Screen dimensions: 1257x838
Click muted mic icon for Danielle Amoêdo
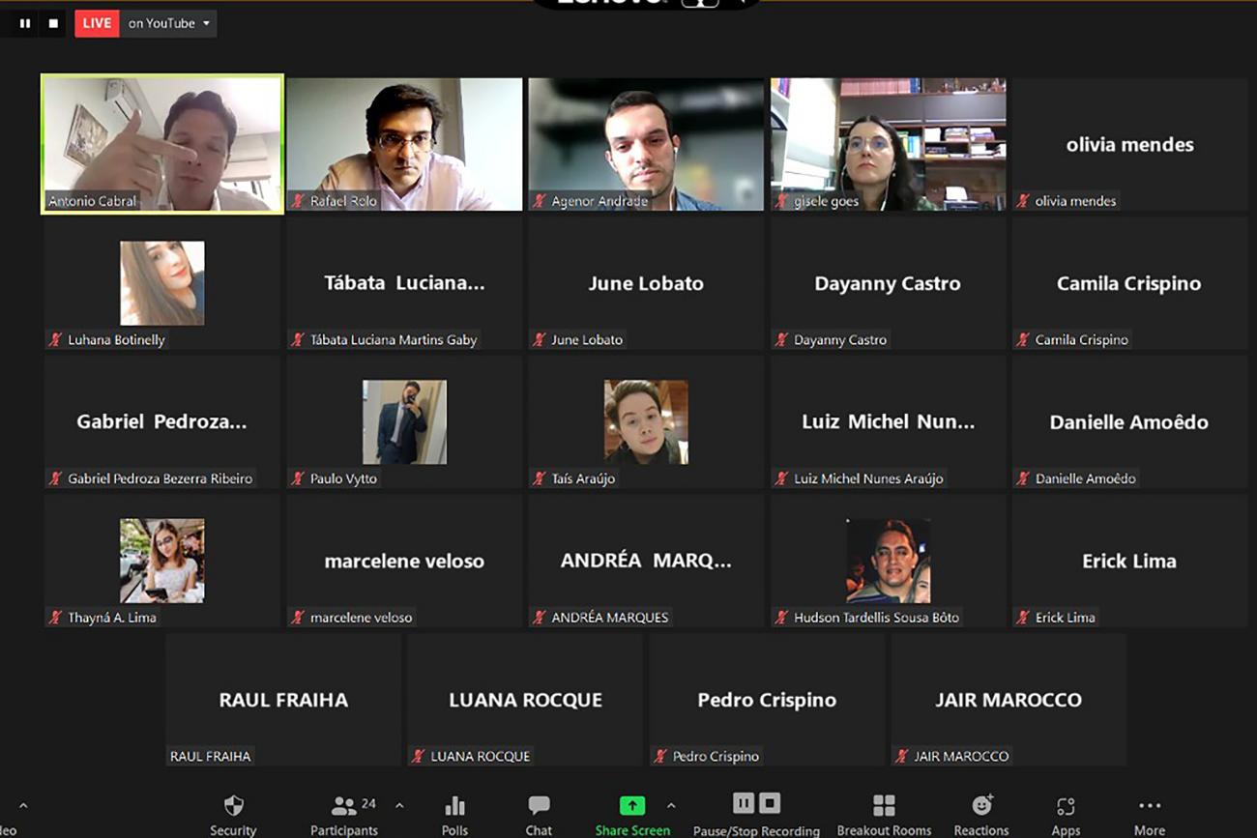point(1024,478)
